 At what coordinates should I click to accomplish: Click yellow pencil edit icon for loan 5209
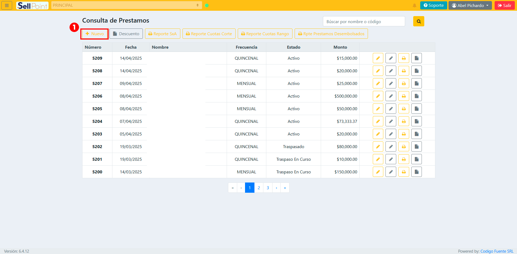(x=378, y=58)
